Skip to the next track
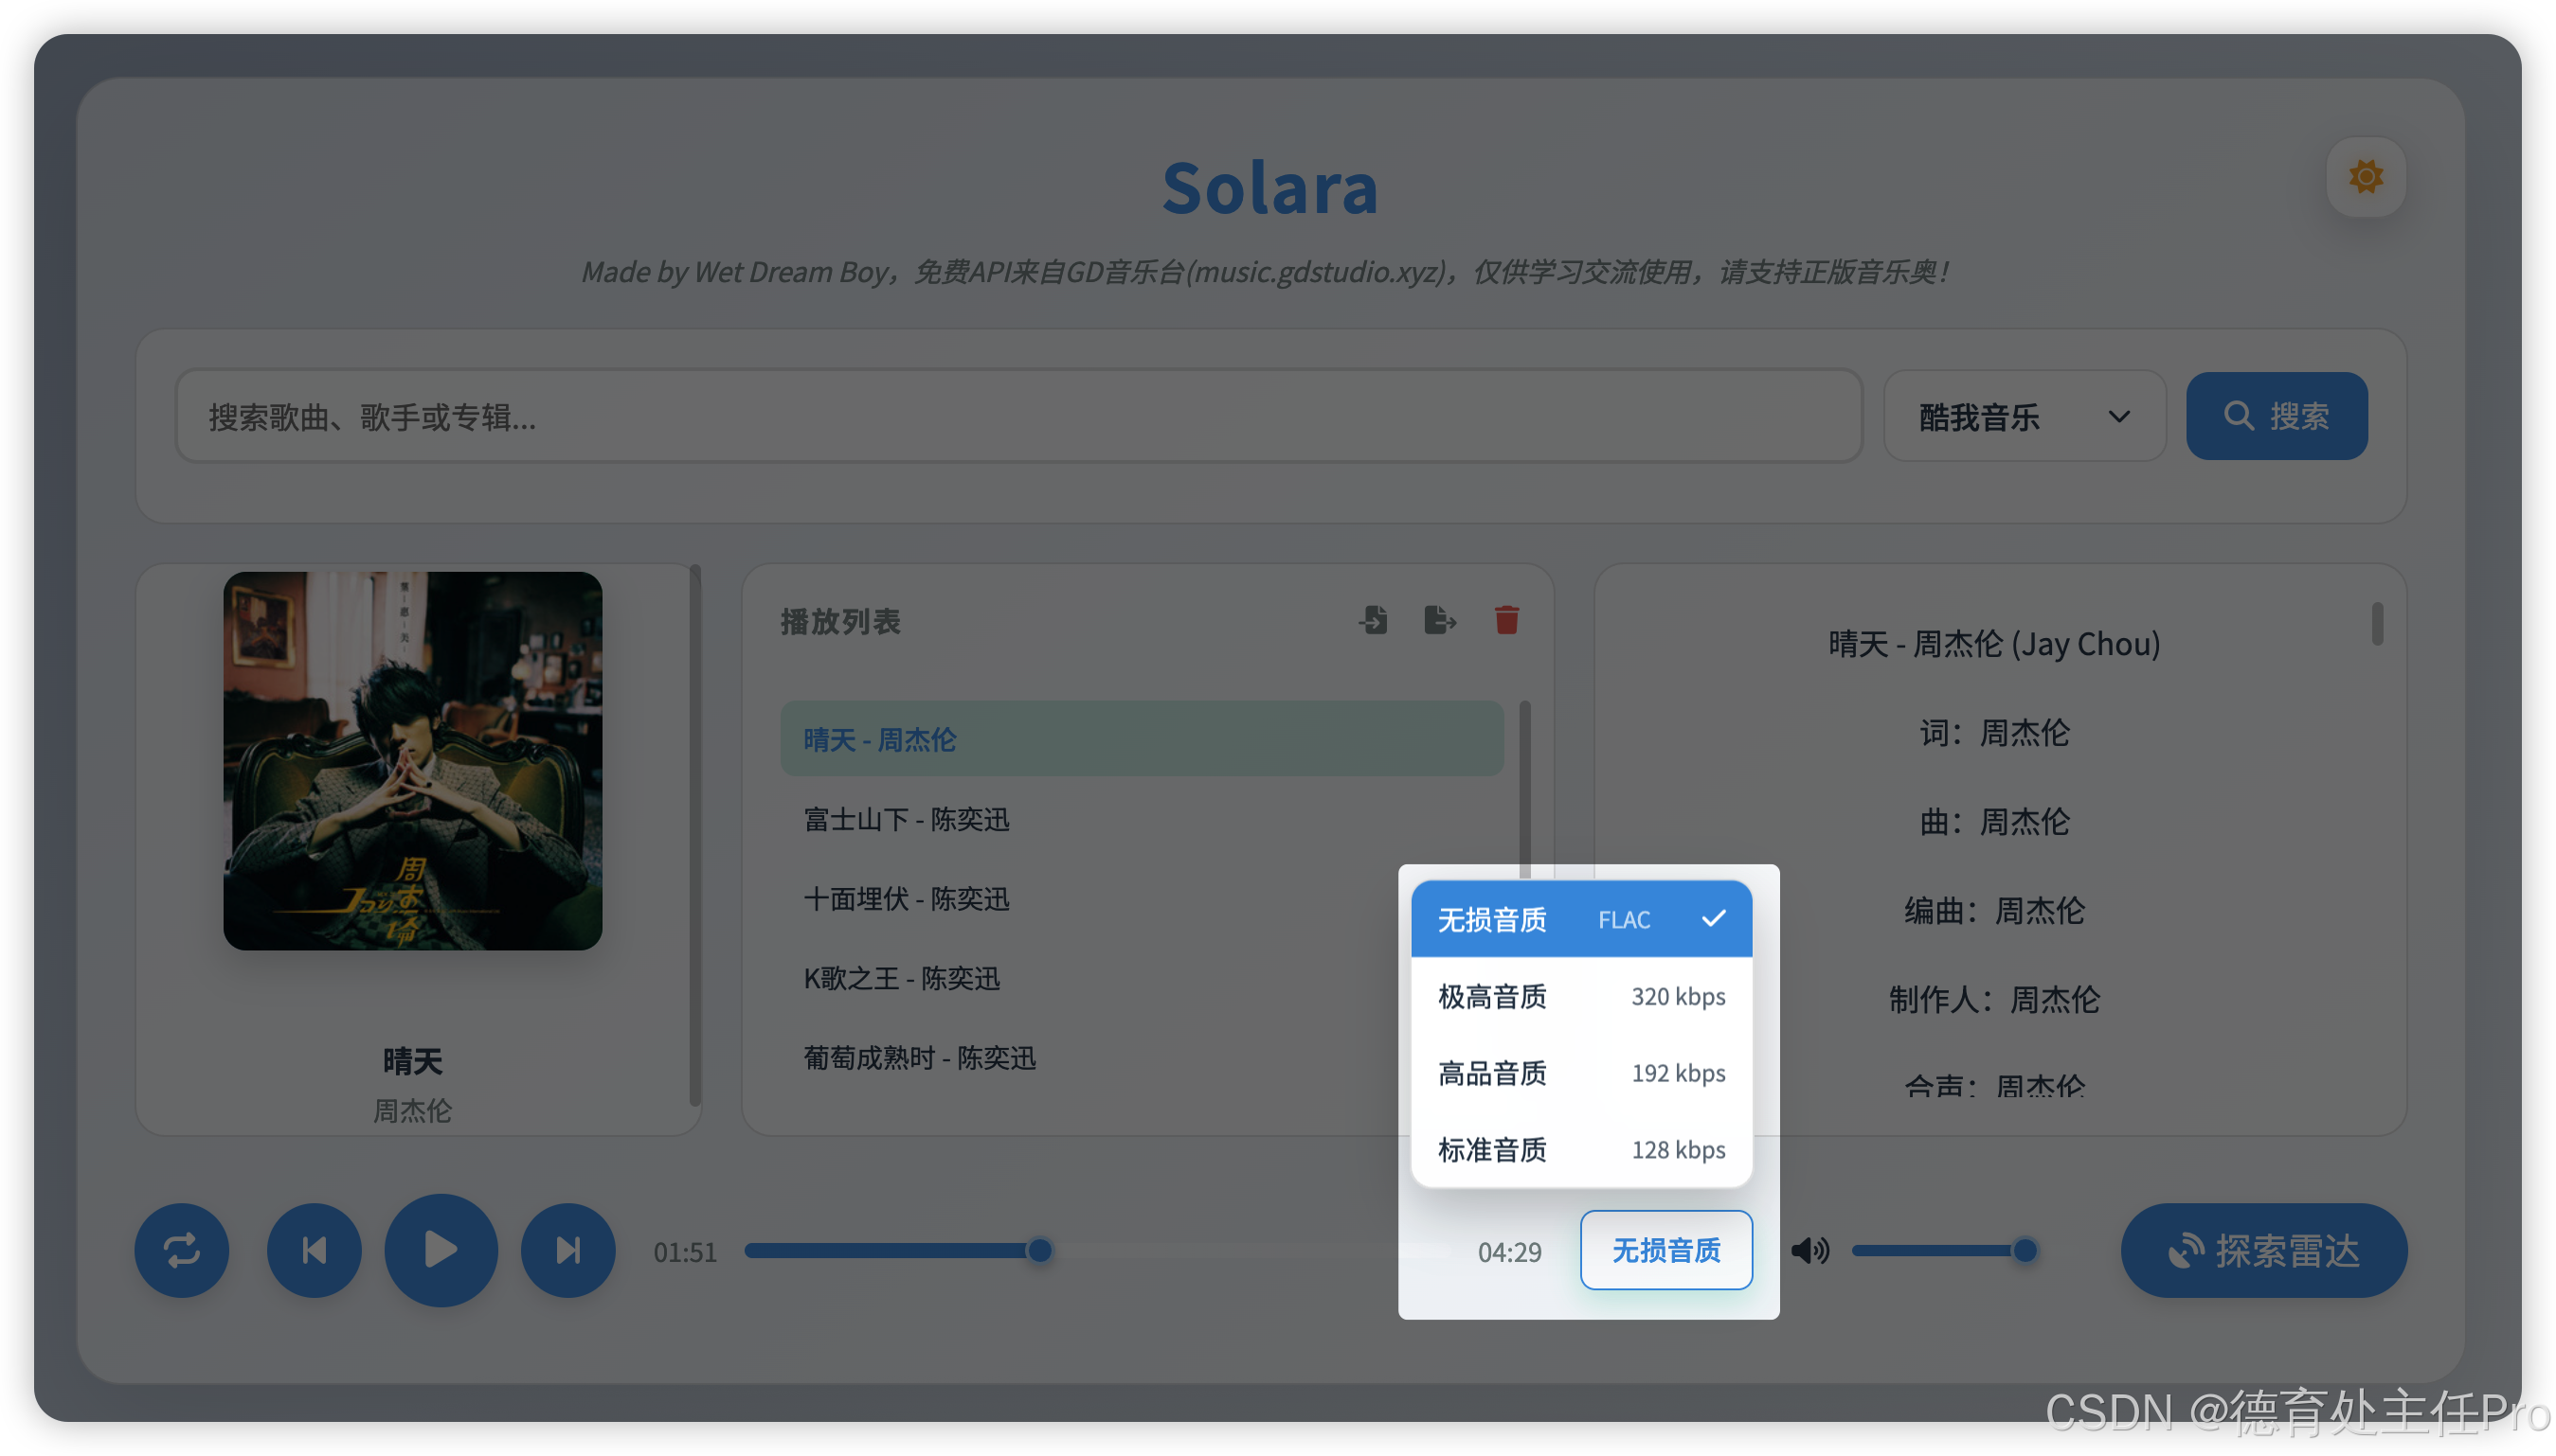2556x1456 pixels. [x=567, y=1250]
